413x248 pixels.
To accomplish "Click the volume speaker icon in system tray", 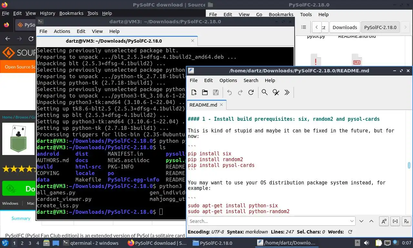I will (367, 243).
